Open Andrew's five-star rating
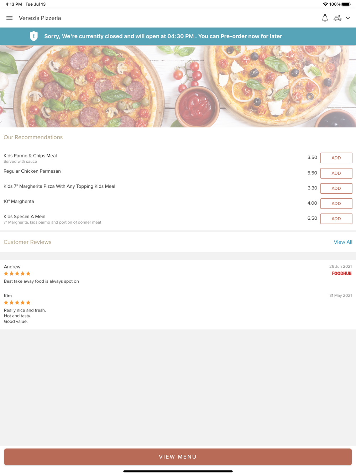 17,273
